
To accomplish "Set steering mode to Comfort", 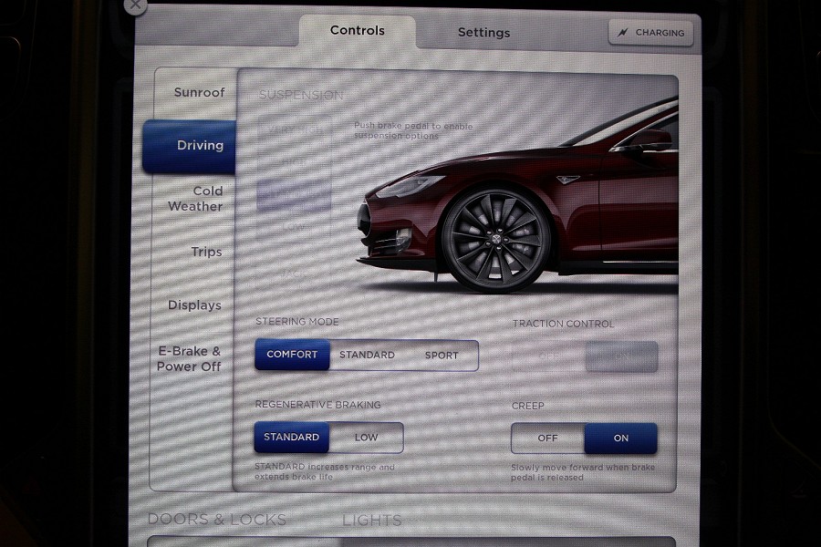I will click(292, 355).
